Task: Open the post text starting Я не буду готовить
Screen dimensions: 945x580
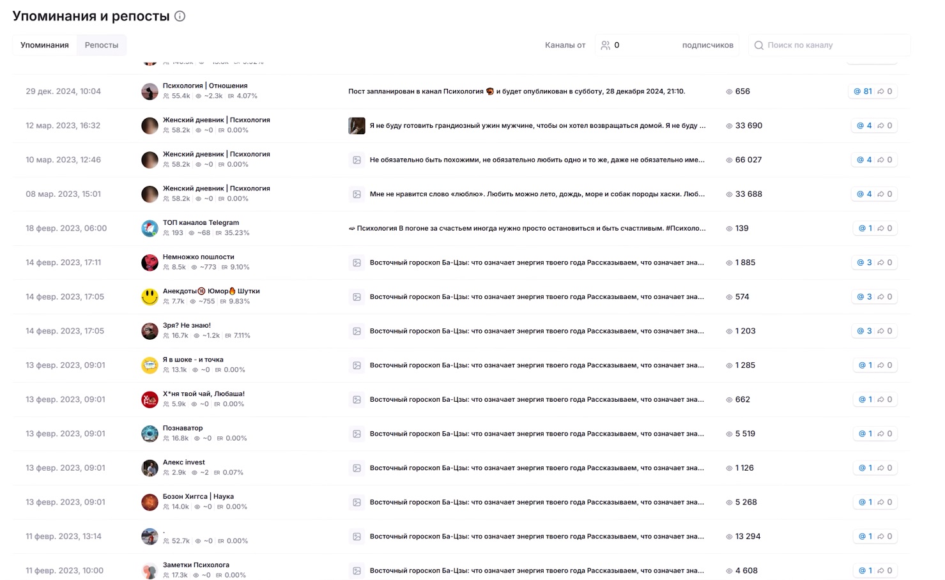Action: pos(537,126)
